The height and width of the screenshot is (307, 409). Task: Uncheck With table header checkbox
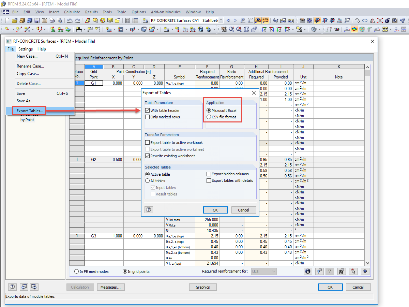pyautogui.click(x=147, y=111)
